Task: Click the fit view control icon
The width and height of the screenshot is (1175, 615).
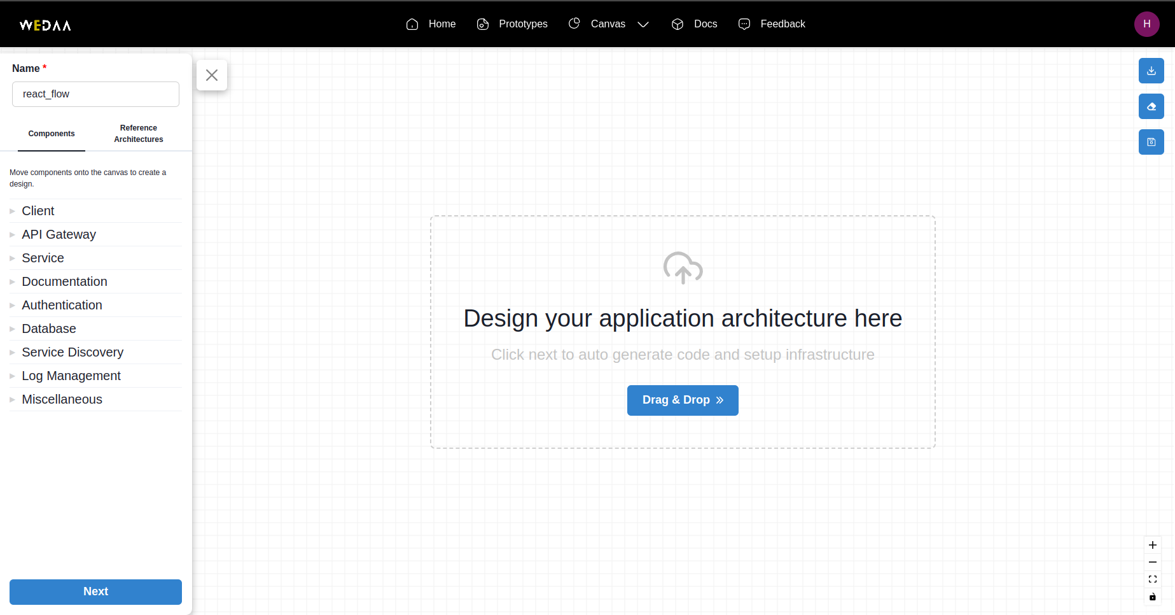Action: tap(1153, 579)
